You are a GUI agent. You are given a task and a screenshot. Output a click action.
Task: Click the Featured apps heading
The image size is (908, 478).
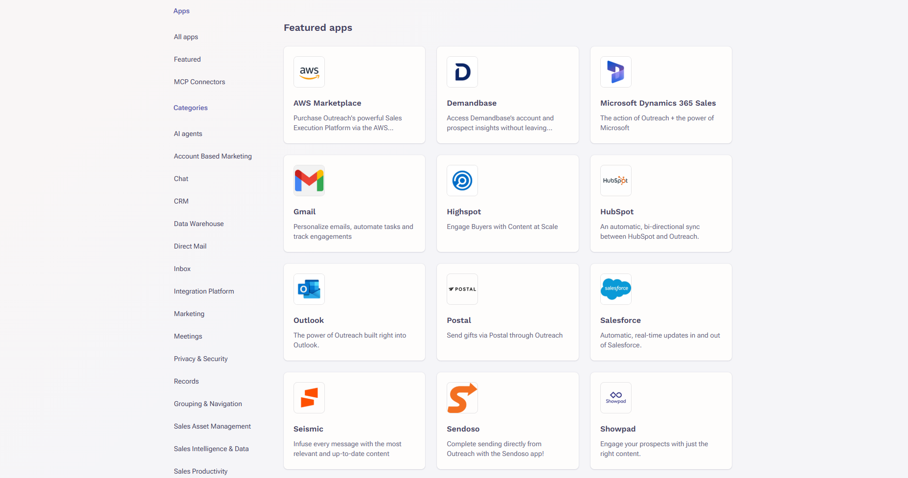tap(318, 28)
